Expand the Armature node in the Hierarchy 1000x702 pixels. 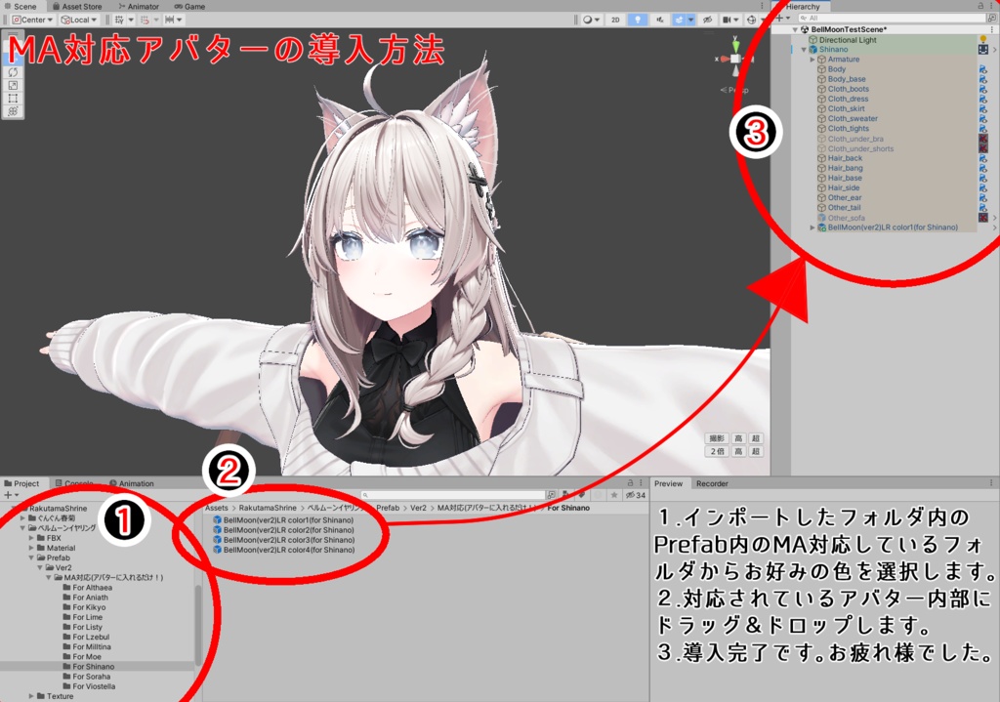pos(812,60)
